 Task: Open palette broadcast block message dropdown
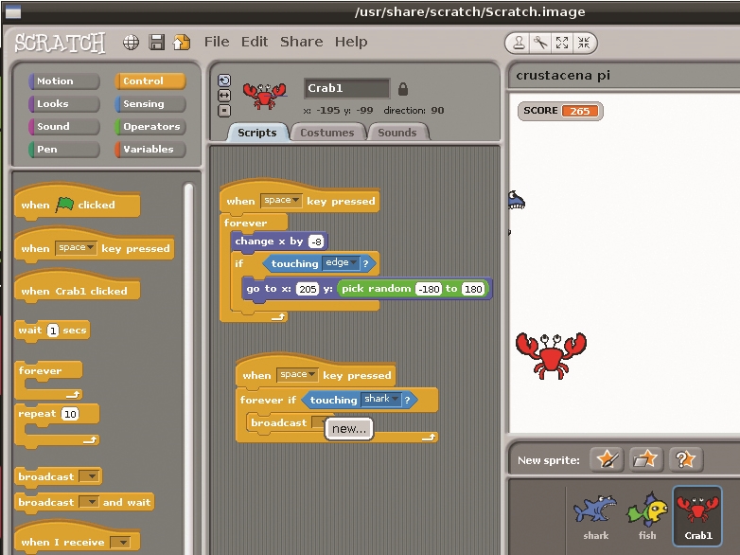pyautogui.click(x=89, y=476)
